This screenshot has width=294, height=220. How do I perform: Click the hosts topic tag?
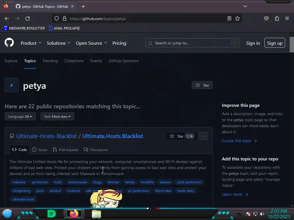(58, 182)
